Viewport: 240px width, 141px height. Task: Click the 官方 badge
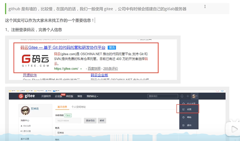[112, 48]
